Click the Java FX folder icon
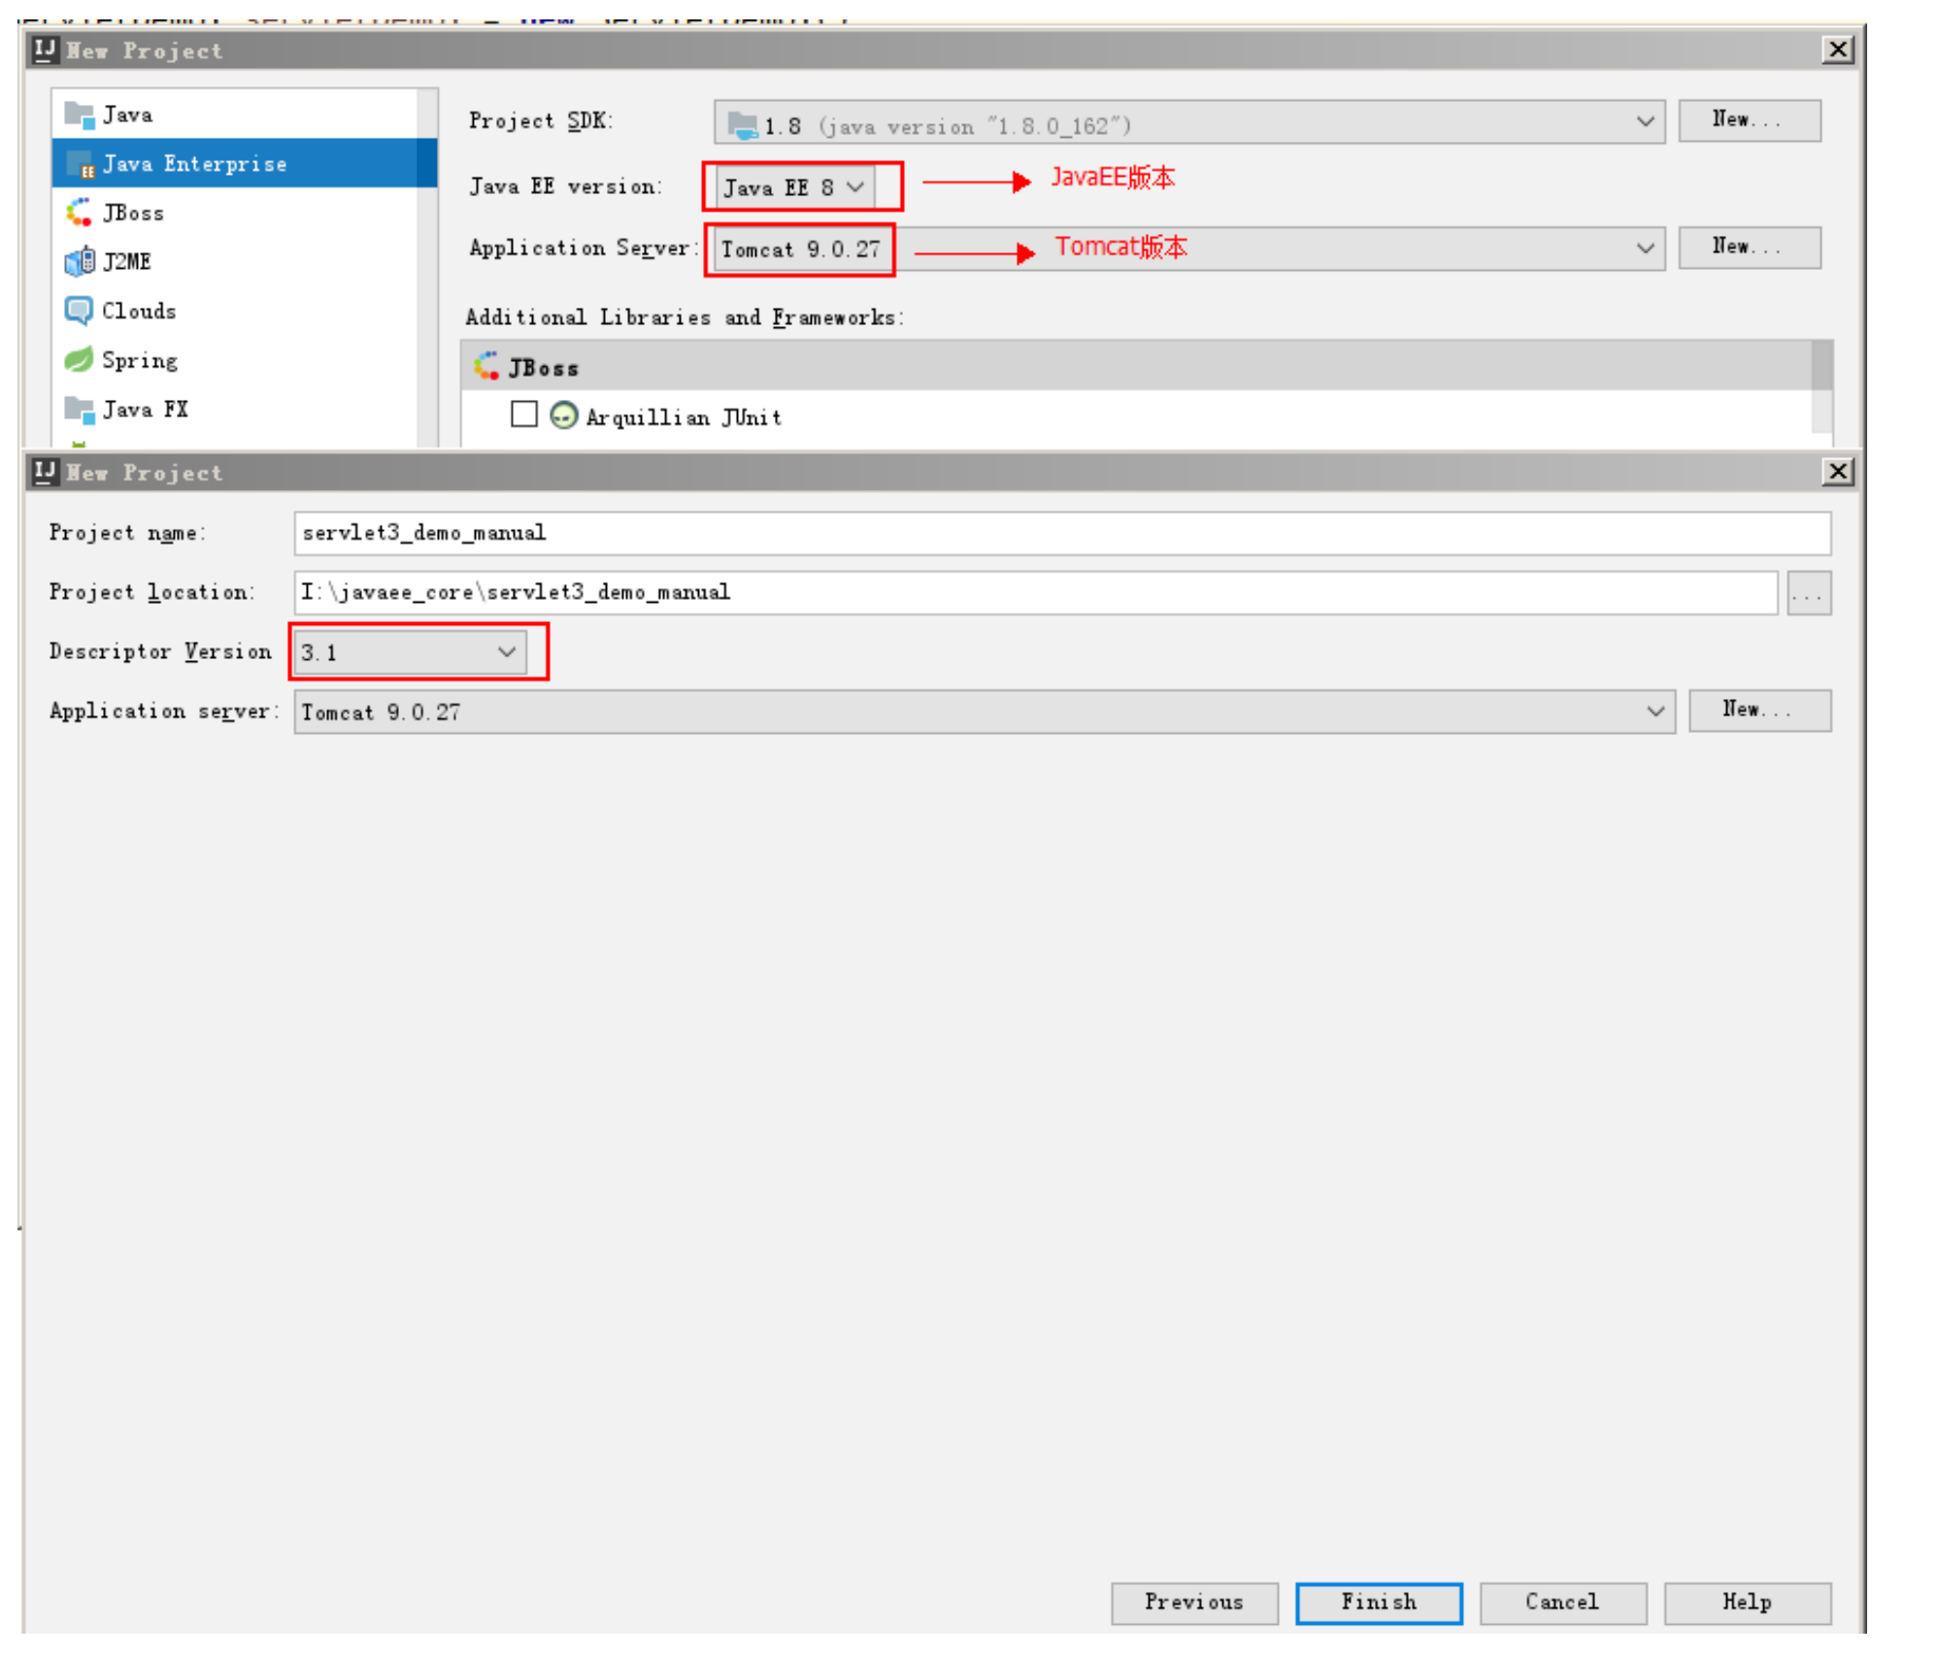This screenshot has height=1656, width=1938. pos(79,409)
